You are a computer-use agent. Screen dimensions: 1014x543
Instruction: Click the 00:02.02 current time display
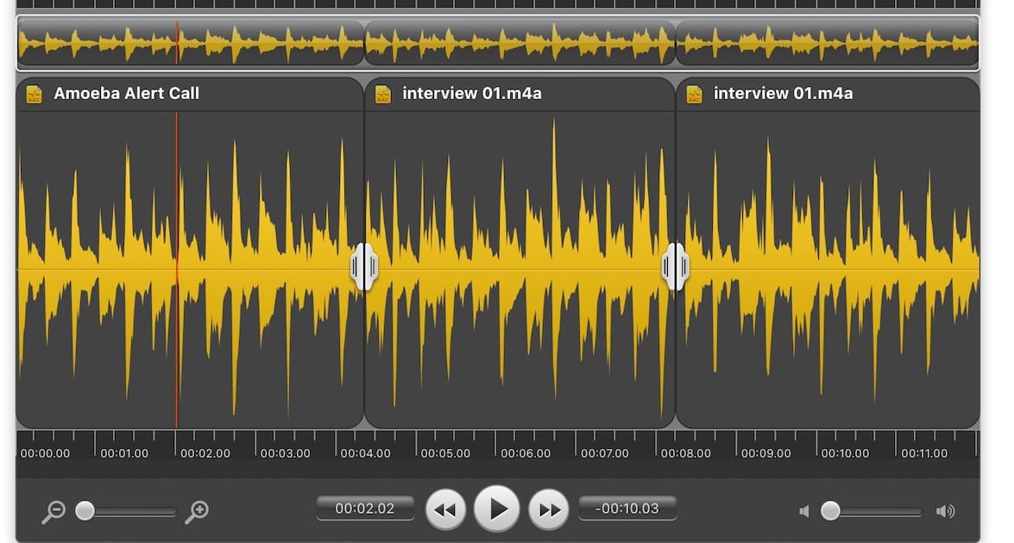(x=364, y=509)
